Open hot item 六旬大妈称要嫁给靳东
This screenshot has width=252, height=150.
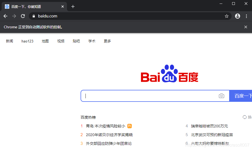pyautogui.click(x=210, y=143)
